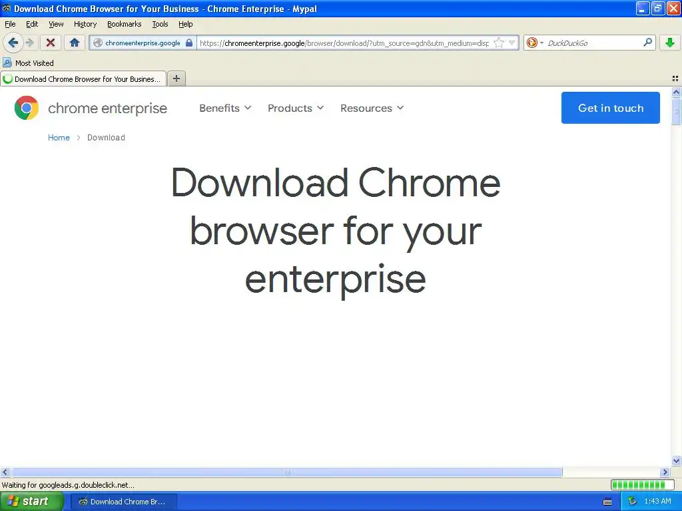Click the green page loading progress bar

click(642, 485)
